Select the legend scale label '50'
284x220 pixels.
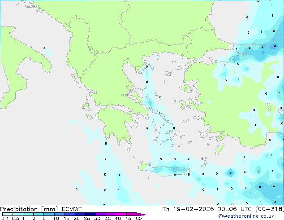click(x=138, y=218)
